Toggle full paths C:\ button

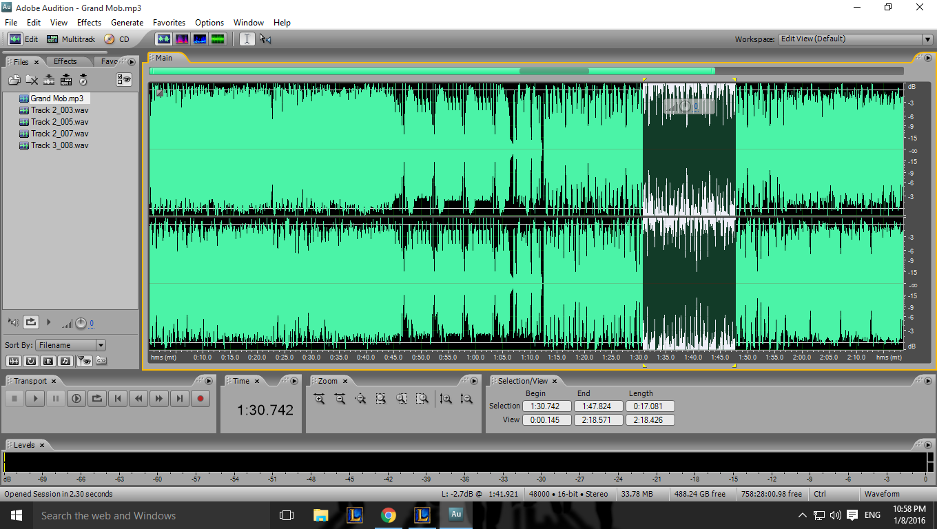pos(101,361)
